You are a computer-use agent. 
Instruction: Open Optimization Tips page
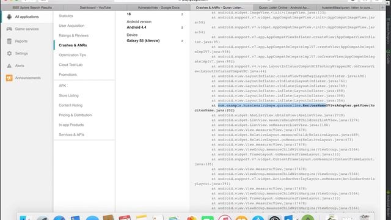[72, 55]
